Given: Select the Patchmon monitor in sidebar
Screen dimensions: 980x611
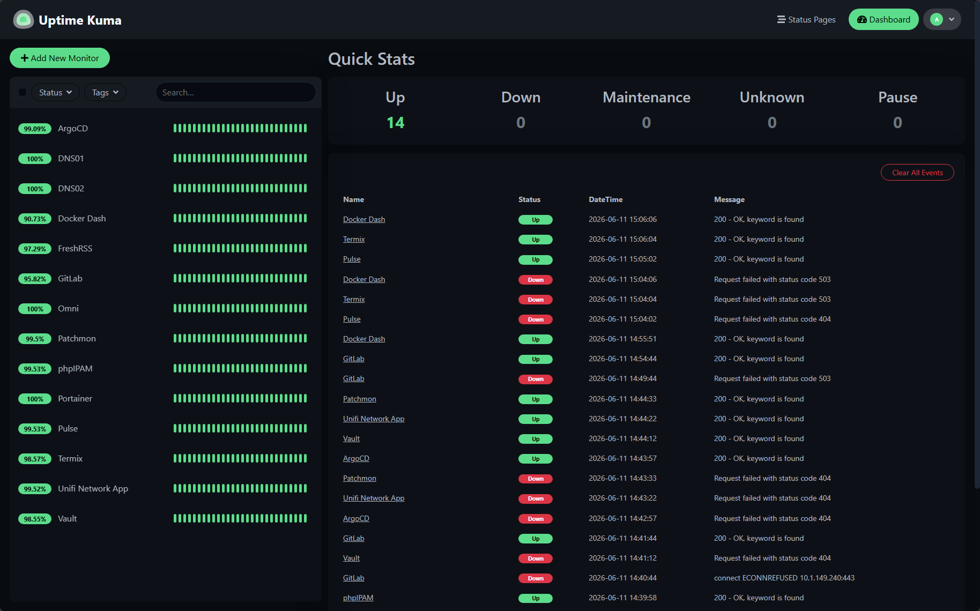Looking at the screenshot, I should pos(165,339).
